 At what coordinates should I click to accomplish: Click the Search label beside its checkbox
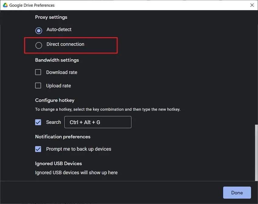tap(54, 122)
